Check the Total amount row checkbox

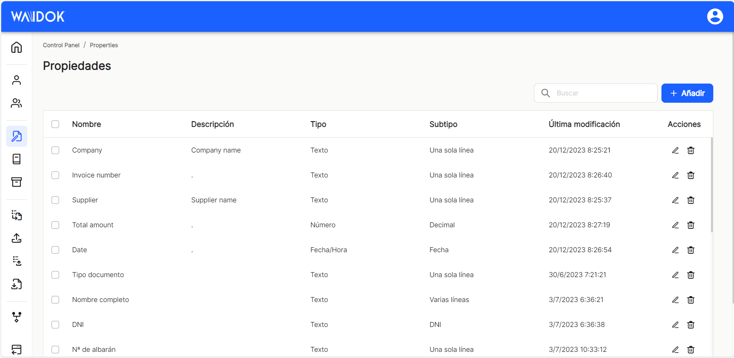[55, 225]
